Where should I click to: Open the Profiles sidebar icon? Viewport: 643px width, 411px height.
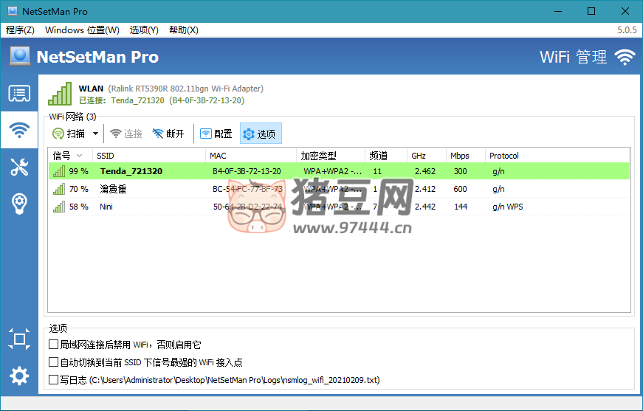(x=19, y=94)
